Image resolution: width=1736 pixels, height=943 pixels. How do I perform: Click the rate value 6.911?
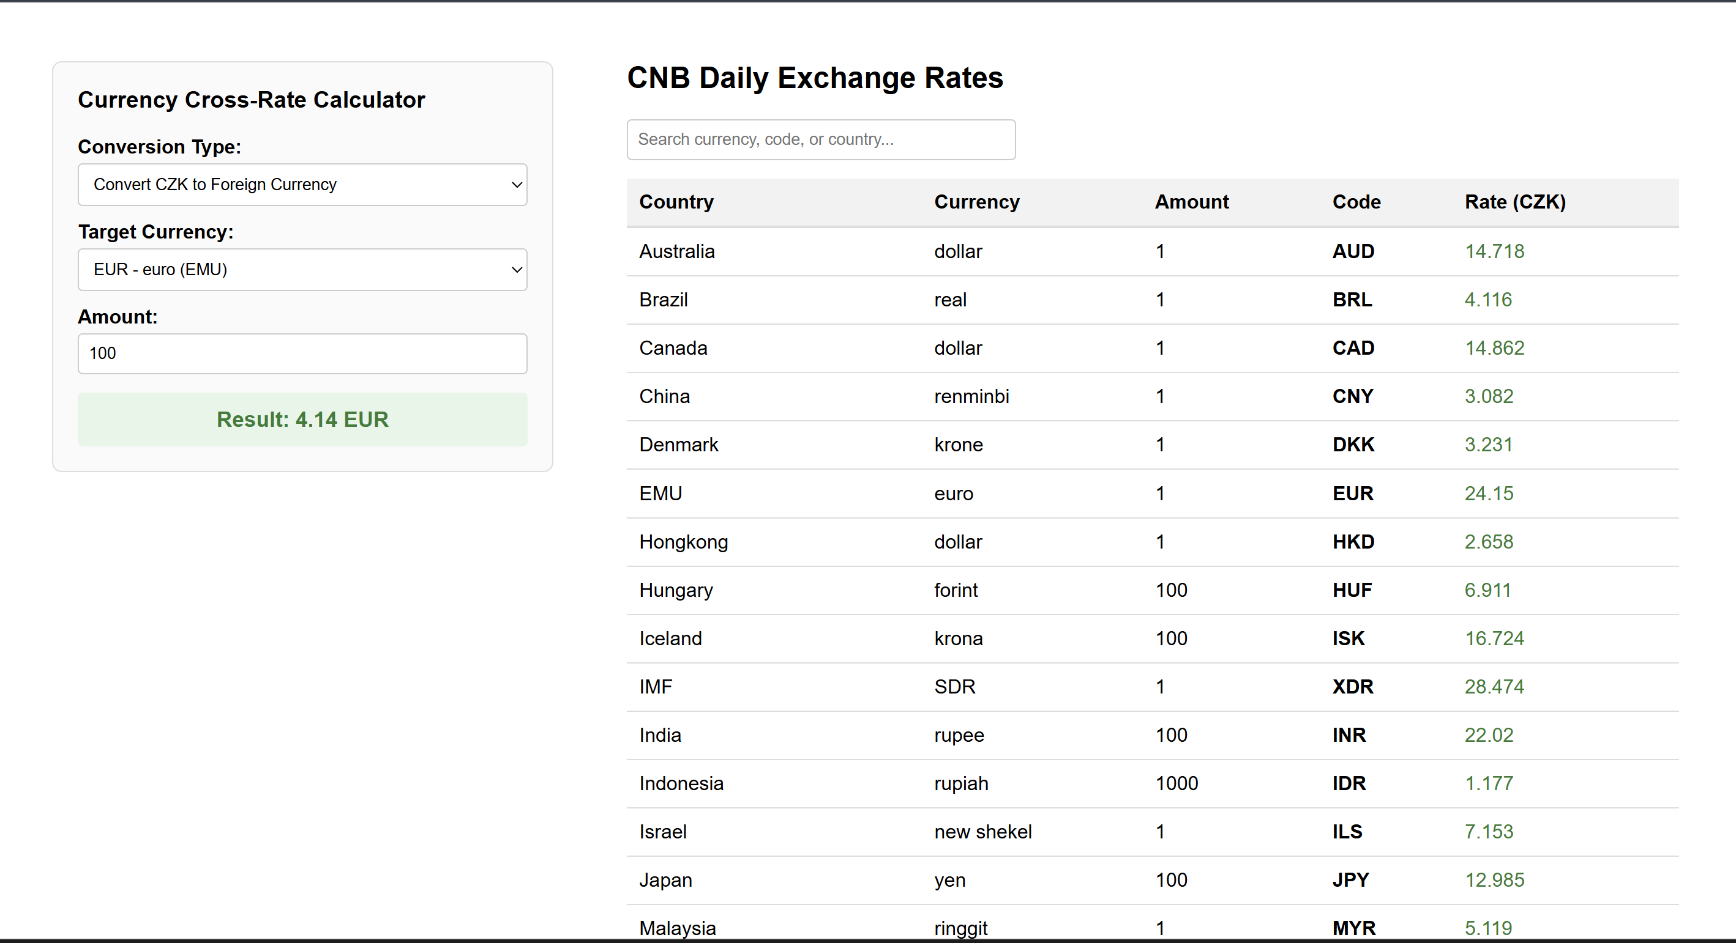pyautogui.click(x=1487, y=590)
